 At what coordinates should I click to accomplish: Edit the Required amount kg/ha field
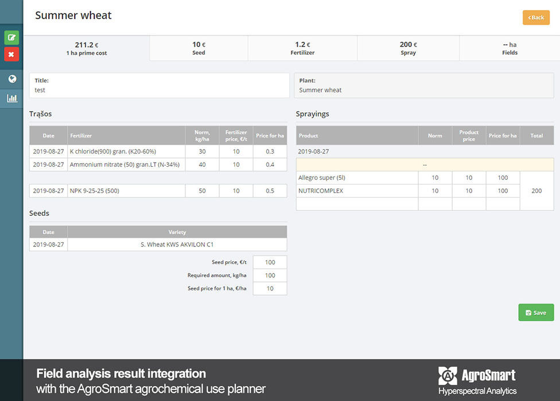point(270,276)
